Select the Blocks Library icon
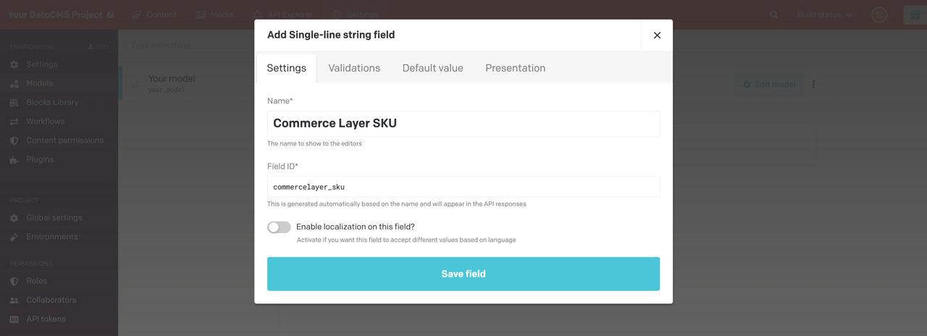The width and height of the screenshot is (927, 336). tap(14, 103)
